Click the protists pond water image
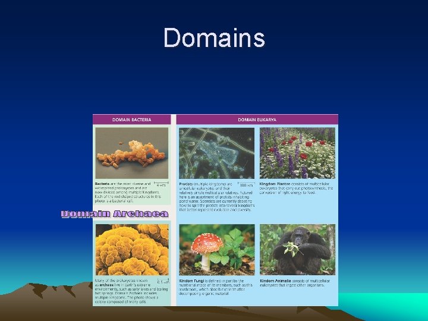 pos(217,153)
